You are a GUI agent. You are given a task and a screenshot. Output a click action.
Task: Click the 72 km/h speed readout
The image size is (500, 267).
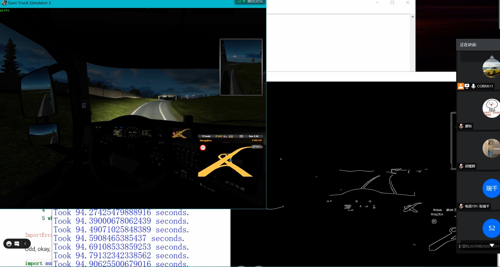click(x=206, y=136)
